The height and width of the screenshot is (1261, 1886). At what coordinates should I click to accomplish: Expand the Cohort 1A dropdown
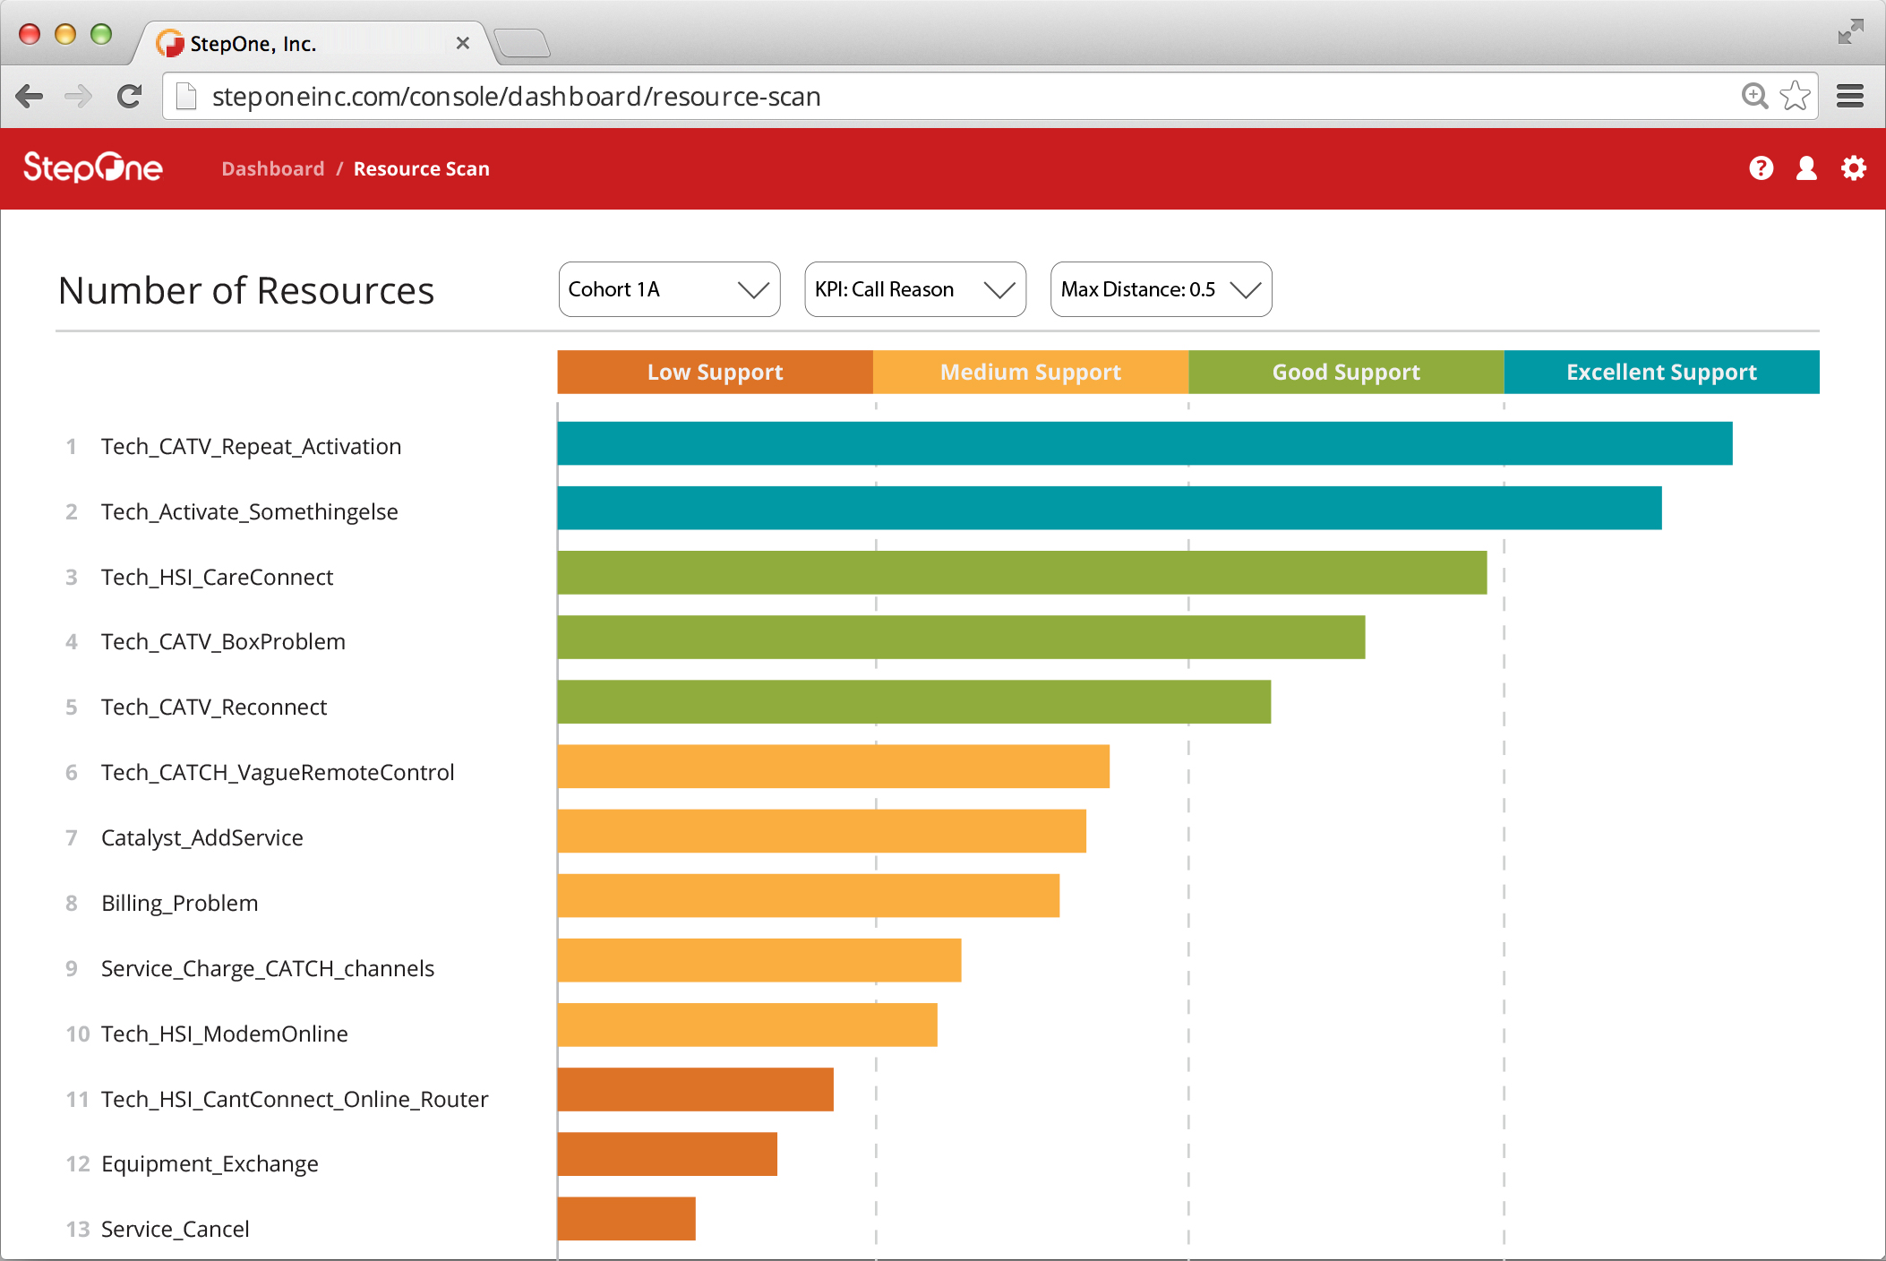coord(669,289)
